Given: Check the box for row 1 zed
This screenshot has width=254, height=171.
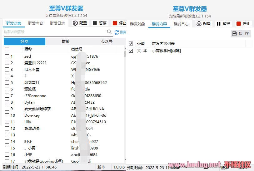Looking at the screenshot, I should click(7, 56).
